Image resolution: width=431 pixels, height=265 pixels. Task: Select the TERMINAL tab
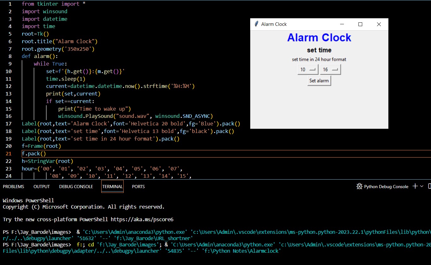pos(112,187)
